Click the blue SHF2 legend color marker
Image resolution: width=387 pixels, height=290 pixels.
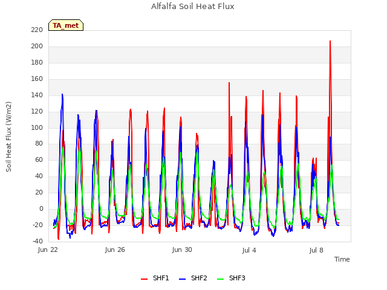click(182, 279)
